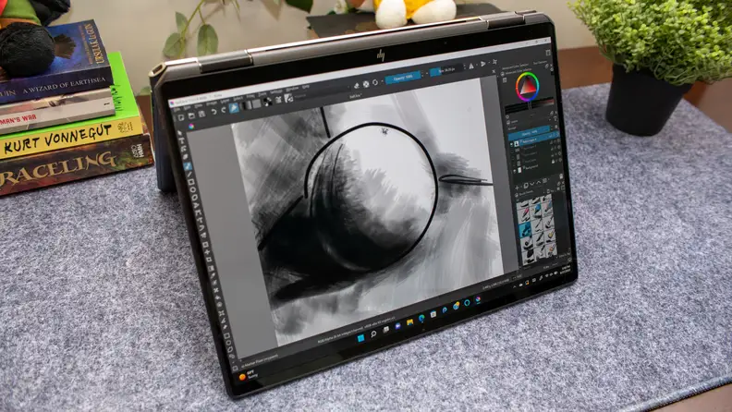
Task: Open the Filter menu
Action: click(x=250, y=96)
